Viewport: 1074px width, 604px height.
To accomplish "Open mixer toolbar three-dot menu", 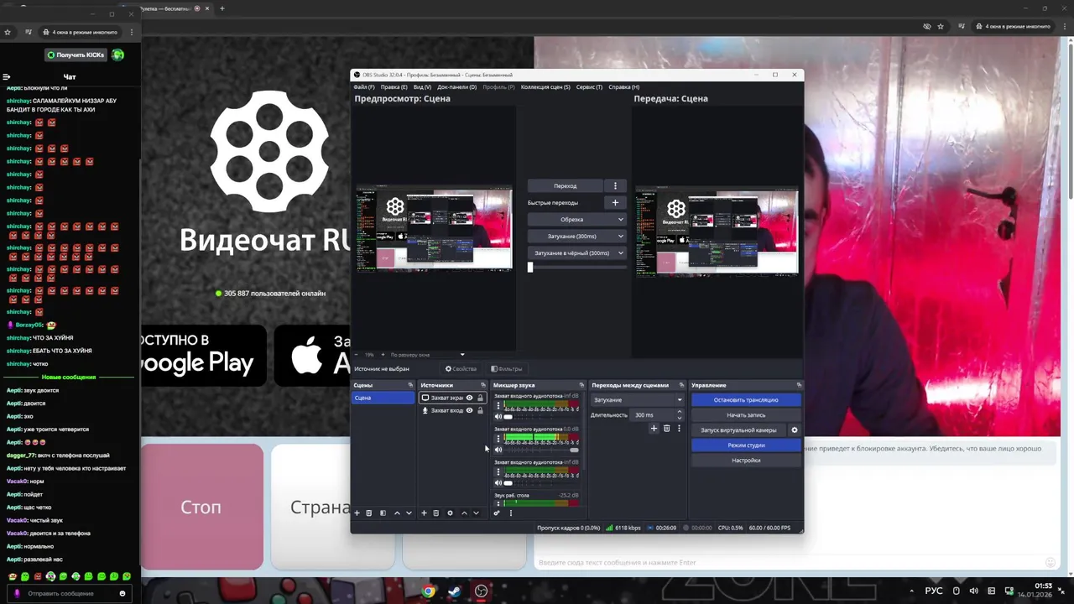I will tap(510, 513).
